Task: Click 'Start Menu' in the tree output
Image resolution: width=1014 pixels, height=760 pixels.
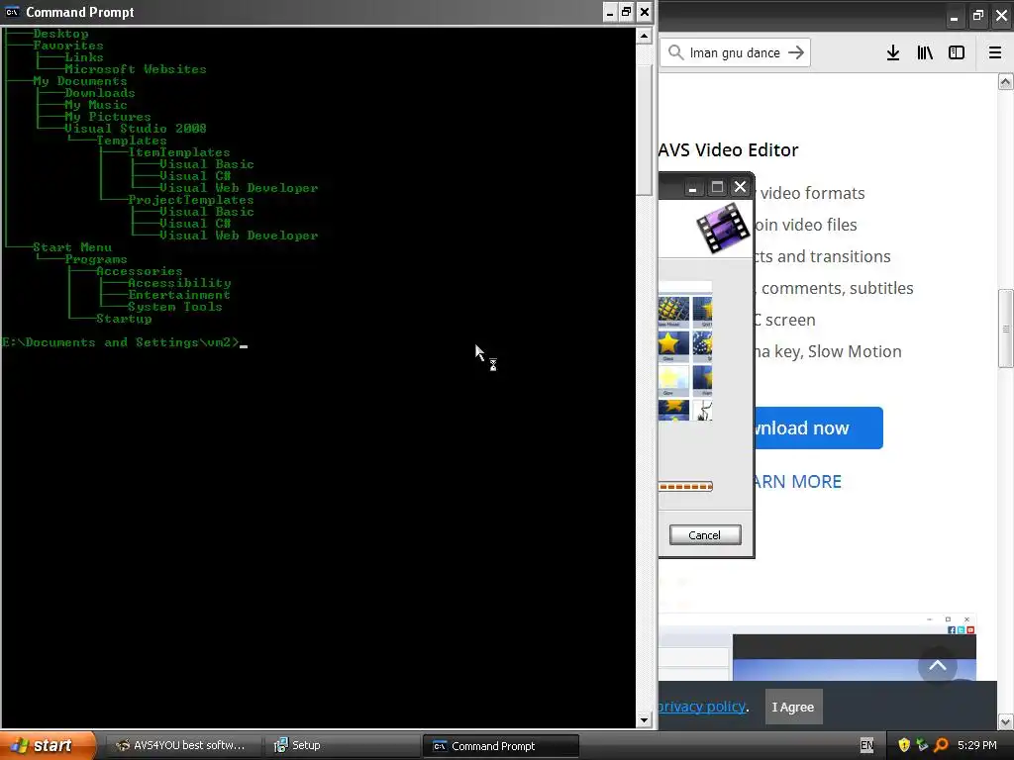Action: (71, 246)
